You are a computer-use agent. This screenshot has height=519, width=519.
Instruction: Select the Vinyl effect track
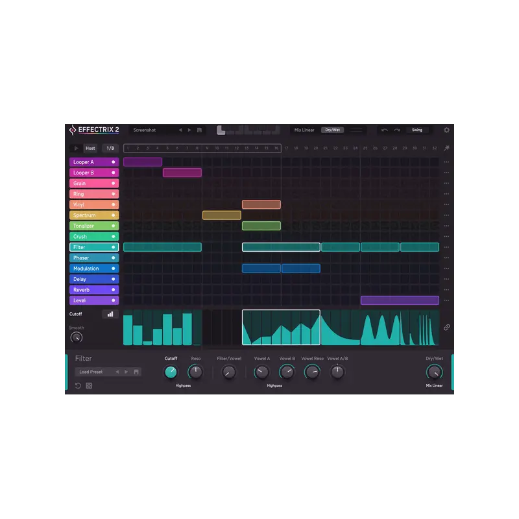[x=94, y=204]
